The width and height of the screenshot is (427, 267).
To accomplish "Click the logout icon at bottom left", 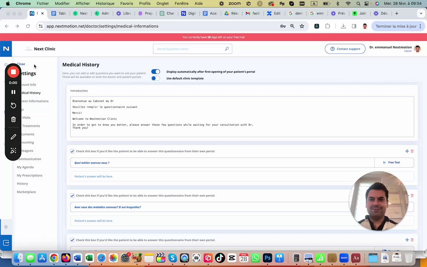I will click(6, 243).
